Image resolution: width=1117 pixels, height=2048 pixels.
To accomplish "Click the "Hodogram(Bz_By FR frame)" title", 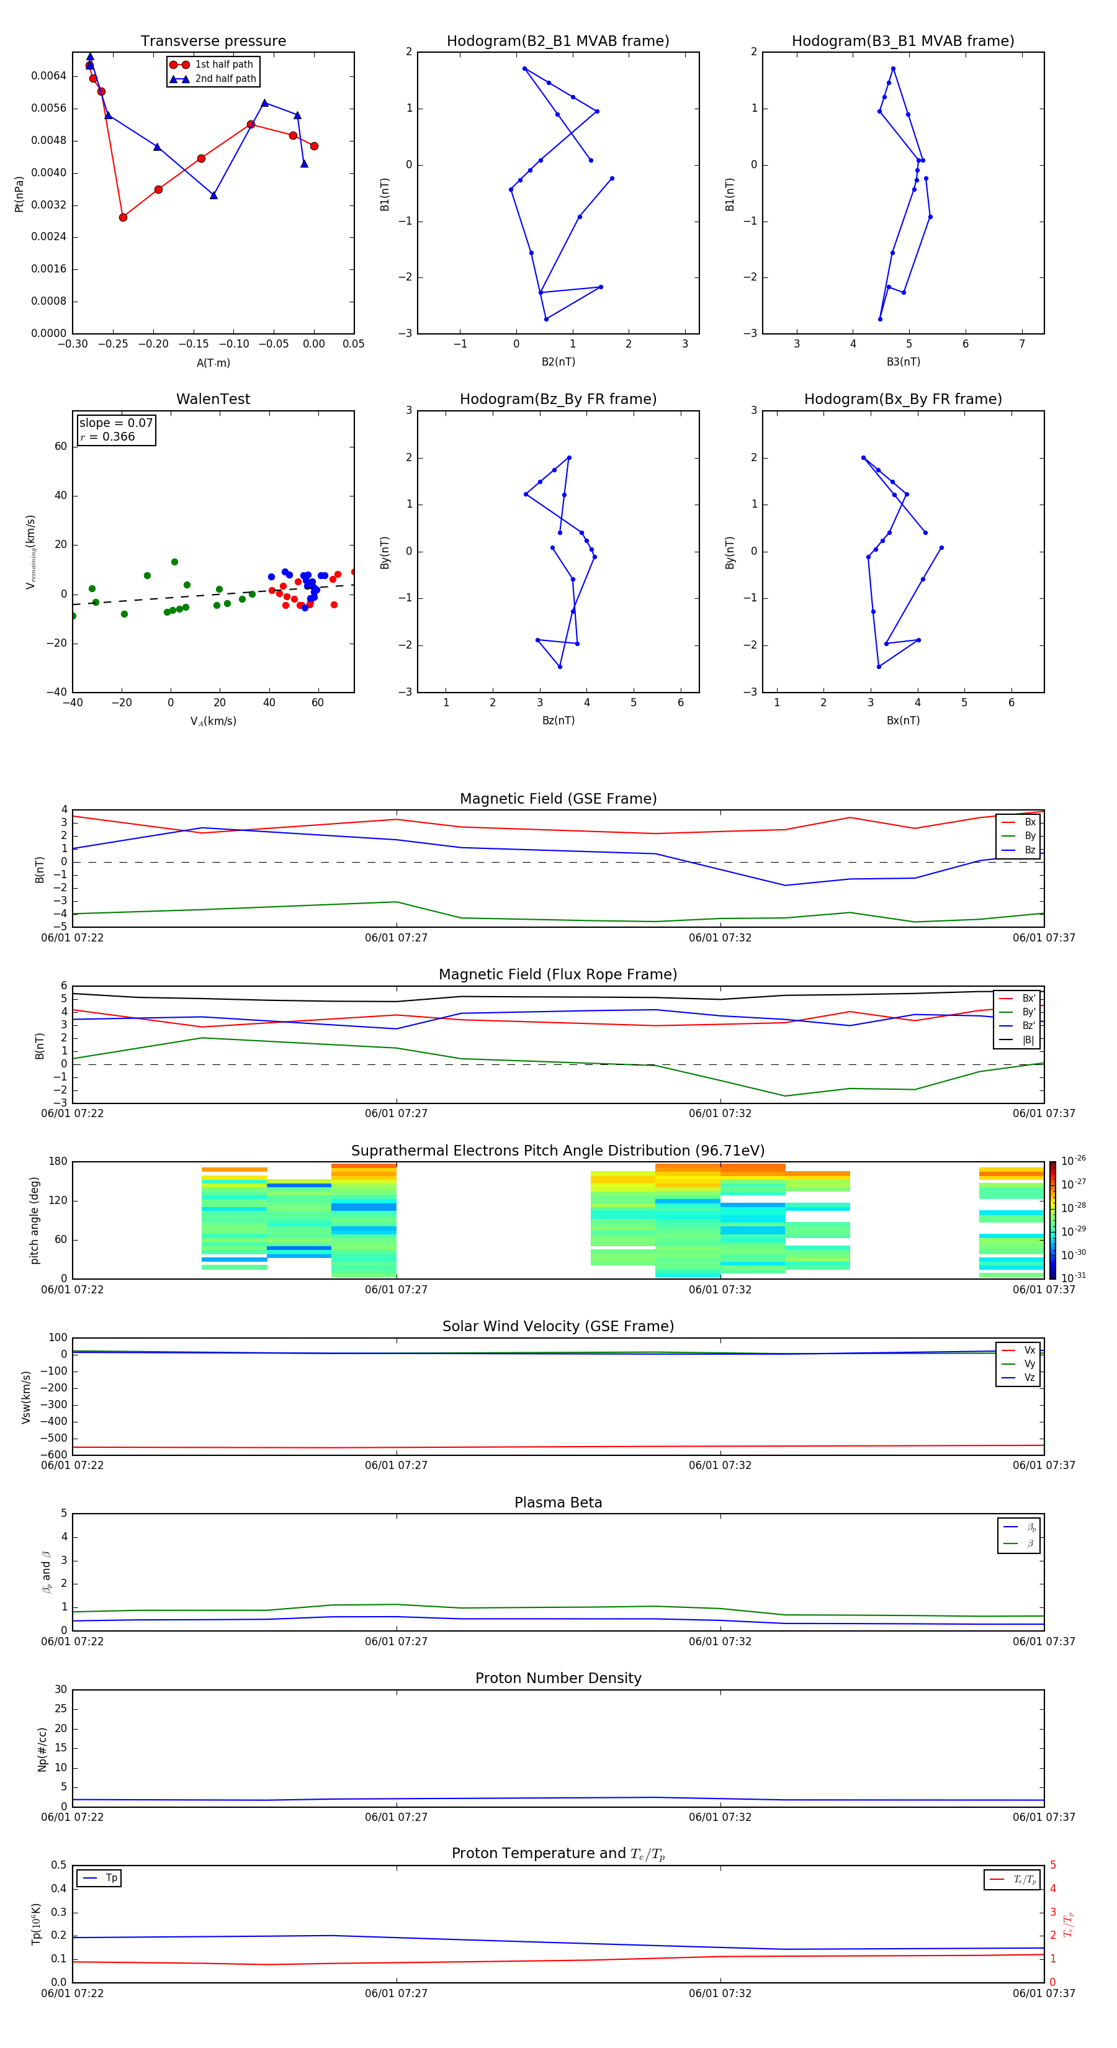I will [x=557, y=399].
